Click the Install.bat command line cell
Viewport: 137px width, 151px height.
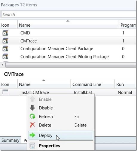coord(83,92)
